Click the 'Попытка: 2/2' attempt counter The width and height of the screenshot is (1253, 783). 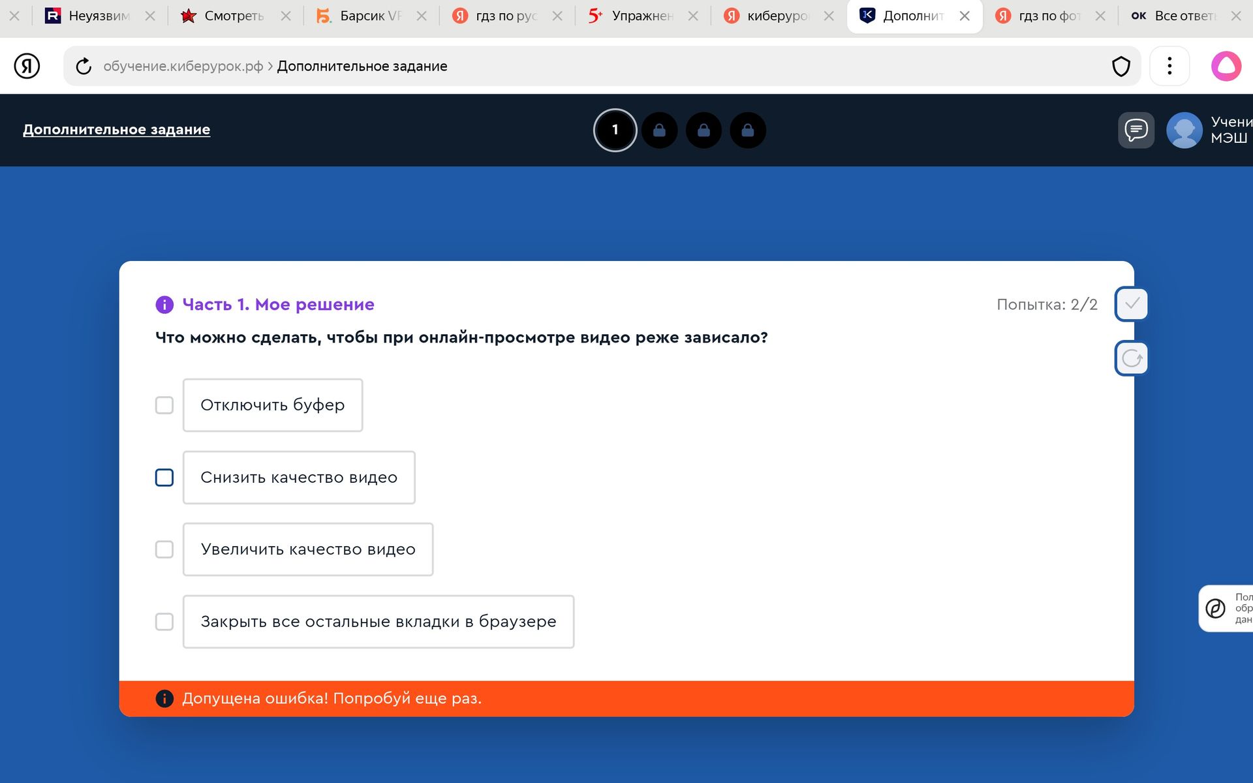point(1047,305)
